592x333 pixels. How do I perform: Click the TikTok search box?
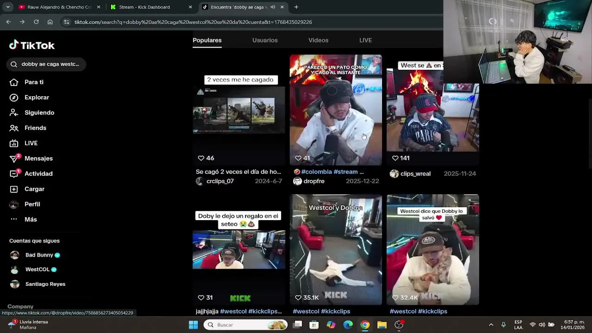46,64
